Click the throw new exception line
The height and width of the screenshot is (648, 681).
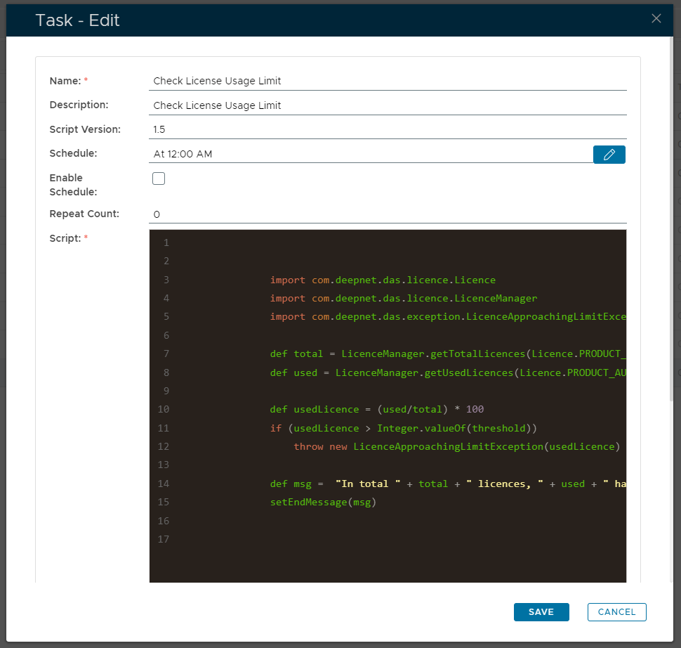pyautogui.click(x=456, y=446)
